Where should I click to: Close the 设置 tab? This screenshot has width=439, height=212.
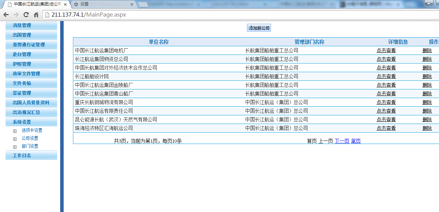(x=131, y=4)
